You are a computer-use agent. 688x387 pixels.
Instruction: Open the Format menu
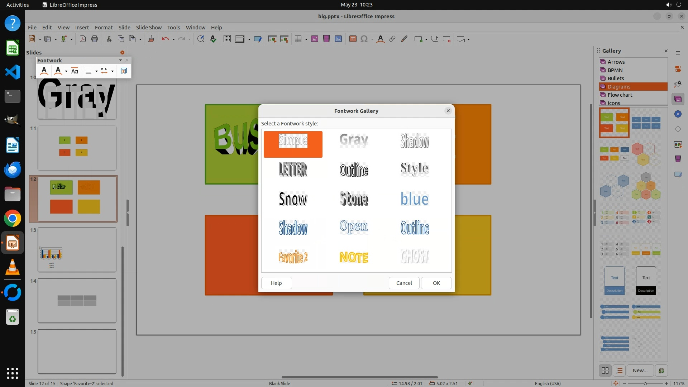pos(104,28)
